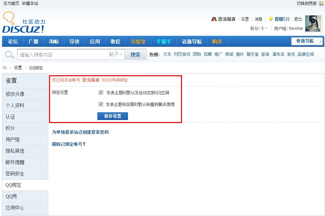Click 设为首页 link

pyautogui.click(x=11, y=3)
